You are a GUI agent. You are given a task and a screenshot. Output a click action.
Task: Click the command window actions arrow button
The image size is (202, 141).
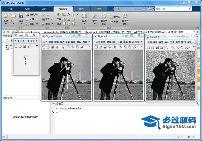pos(198,103)
